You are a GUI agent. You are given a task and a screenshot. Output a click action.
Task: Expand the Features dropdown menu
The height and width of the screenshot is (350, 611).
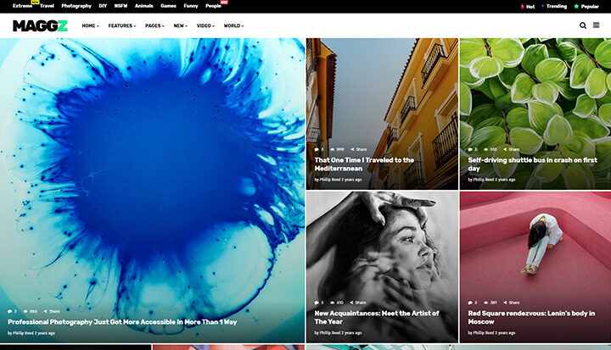(121, 26)
